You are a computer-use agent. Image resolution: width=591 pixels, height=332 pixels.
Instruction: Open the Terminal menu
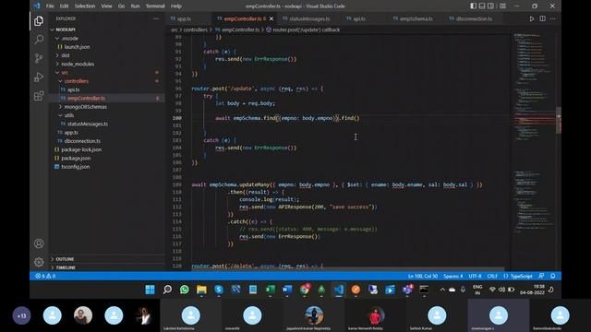coord(155,6)
